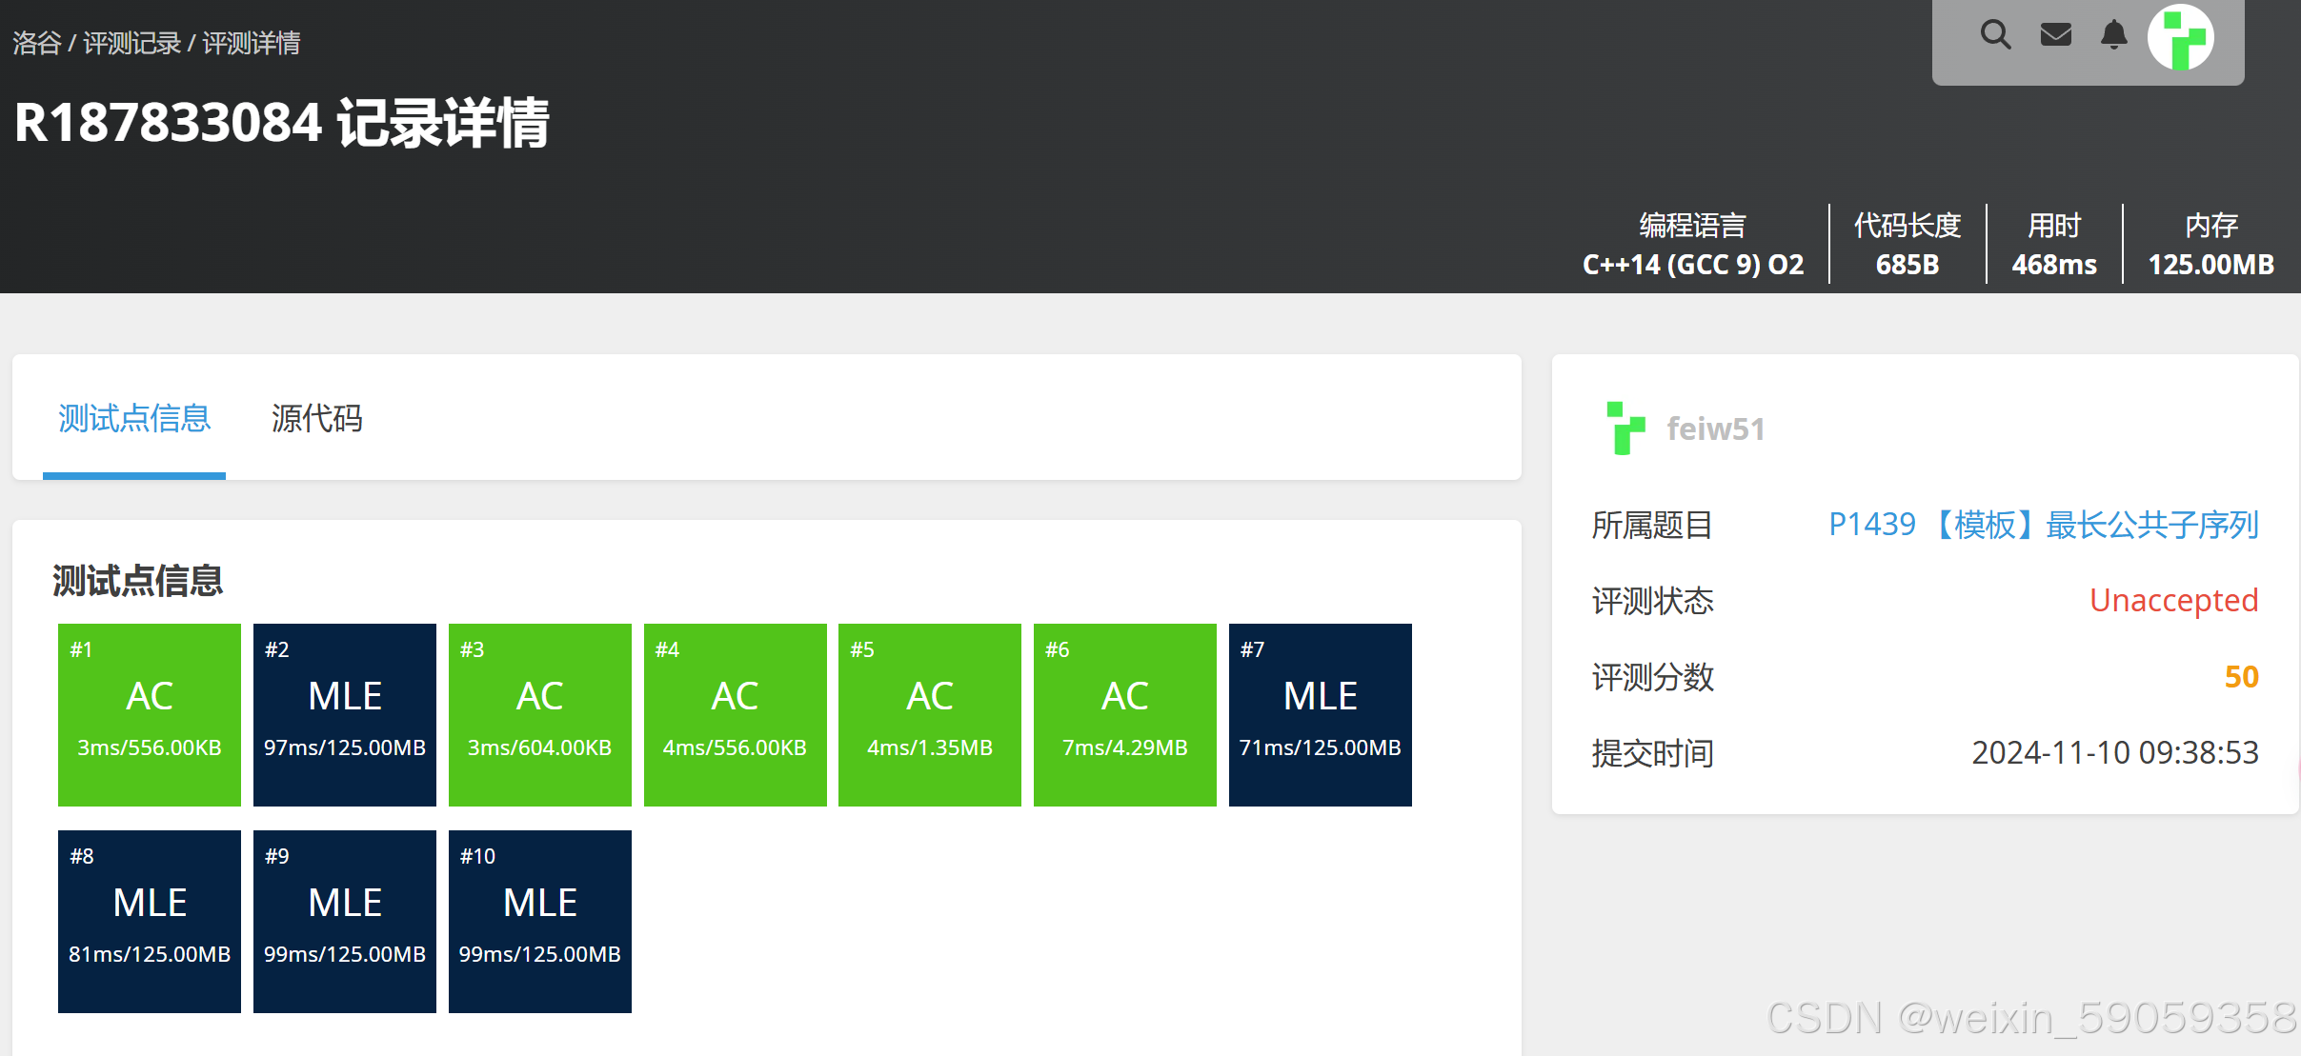Click the 洛谷 breadcrumb home link
This screenshot has width=2301, height=1056.
[x=35, y=42]
